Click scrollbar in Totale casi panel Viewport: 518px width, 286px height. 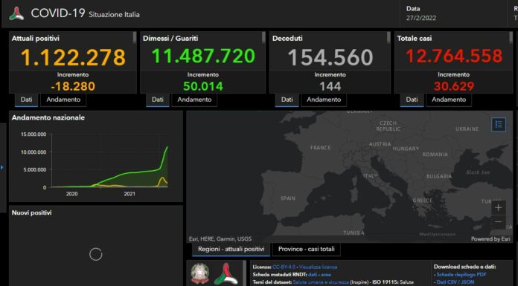coord(511,37)
